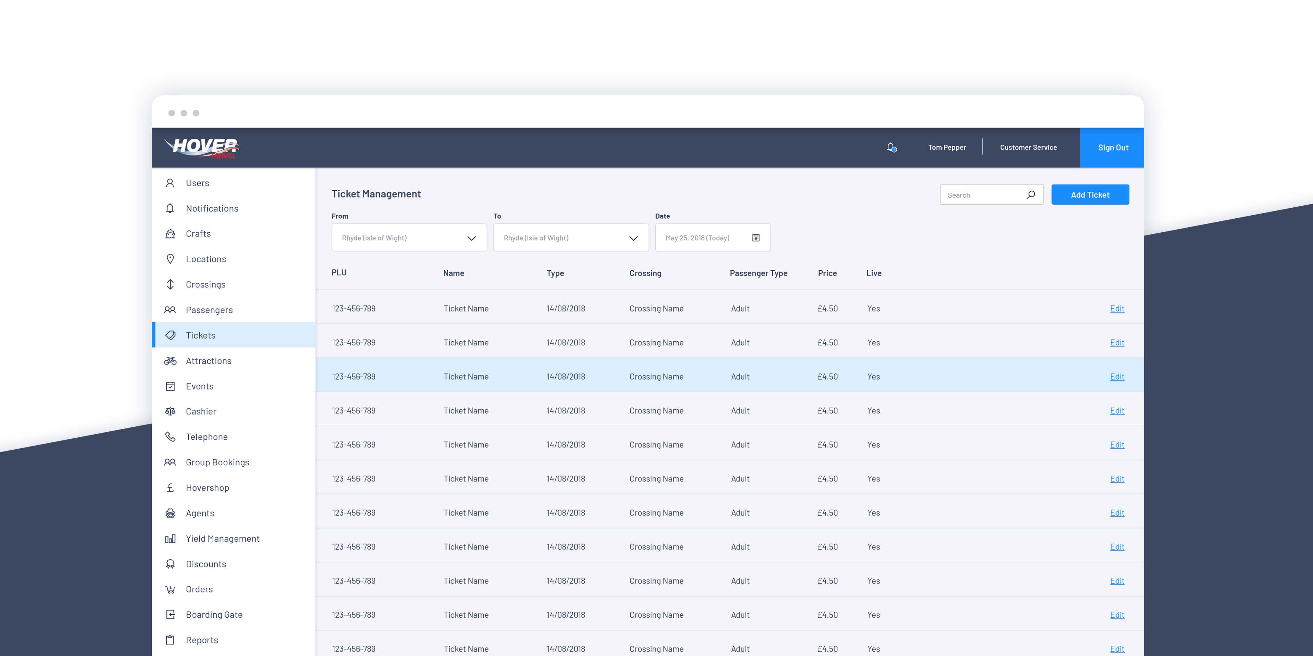Select the Users icon in the sidebar
This screenshot has height=656, width=1313.
(x=170, y=182)
